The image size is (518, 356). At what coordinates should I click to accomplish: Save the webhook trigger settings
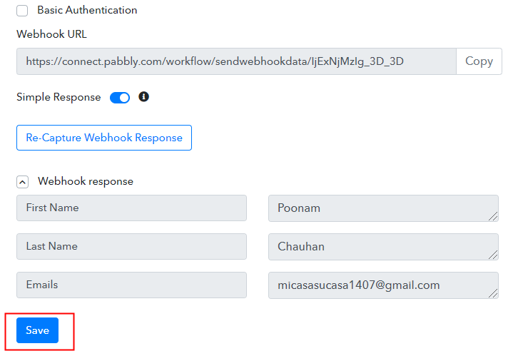(37, 330)
